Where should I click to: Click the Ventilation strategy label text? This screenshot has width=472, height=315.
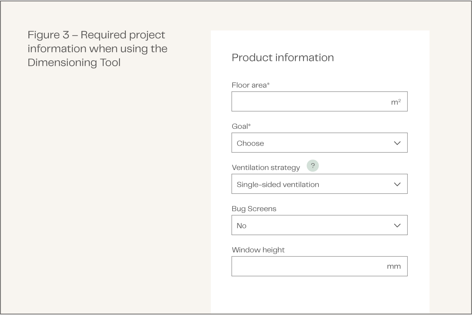266,168
